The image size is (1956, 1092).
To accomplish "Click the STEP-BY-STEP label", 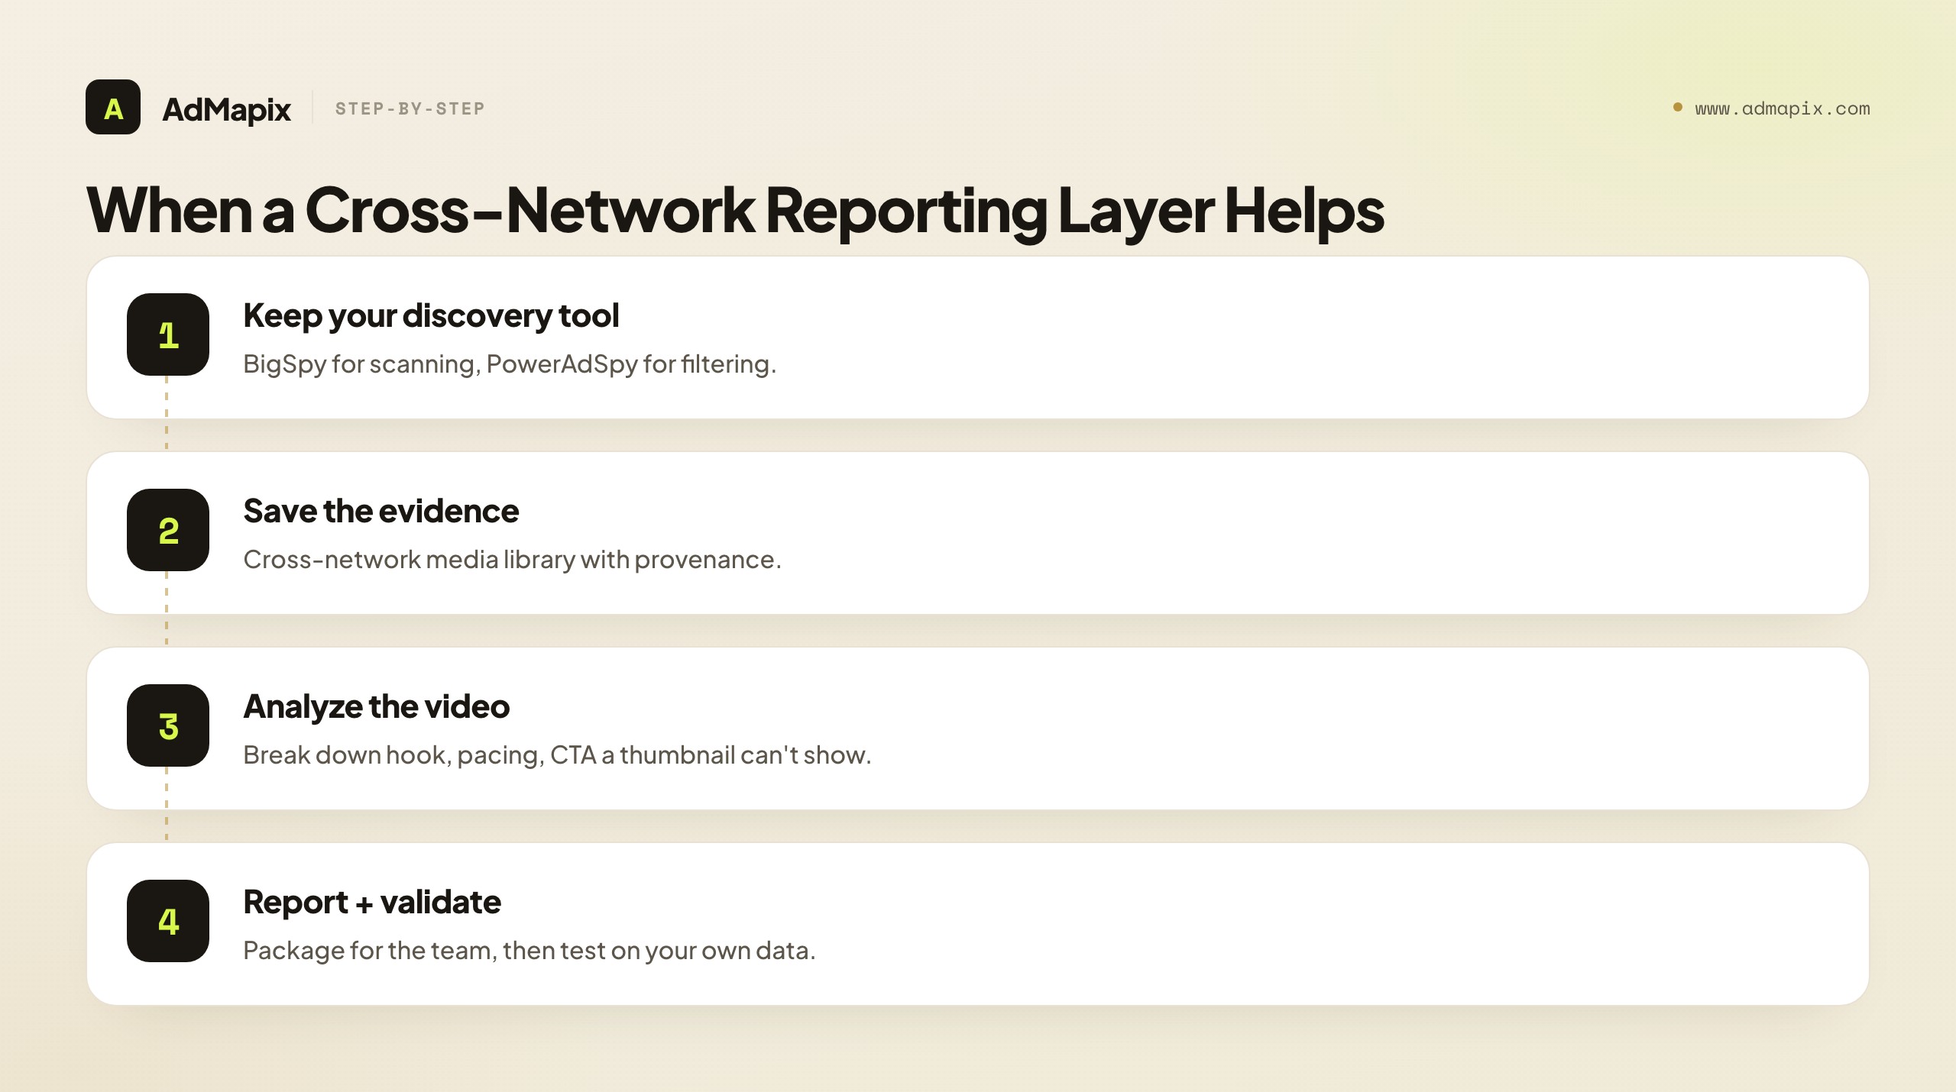I will click(x=410, y=108).
